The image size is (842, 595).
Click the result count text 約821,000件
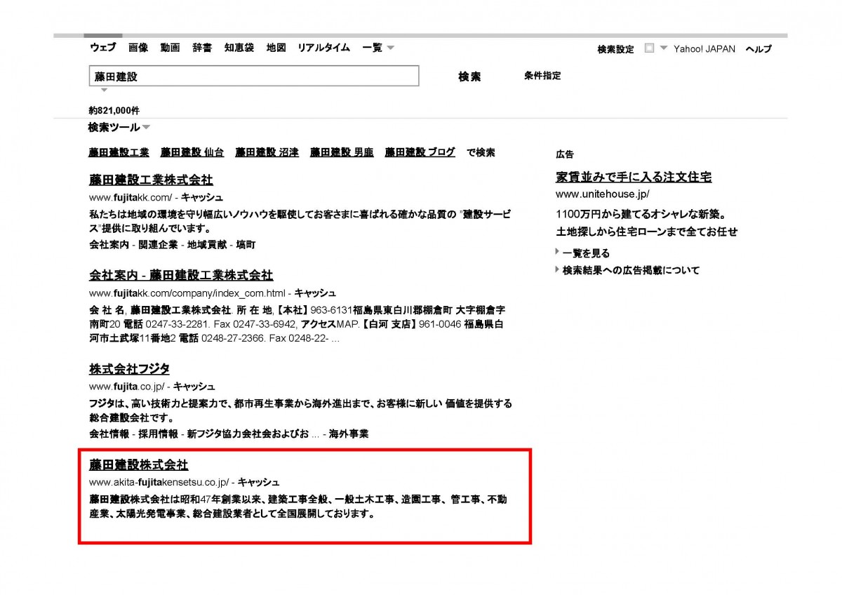[x=114, y=111]
